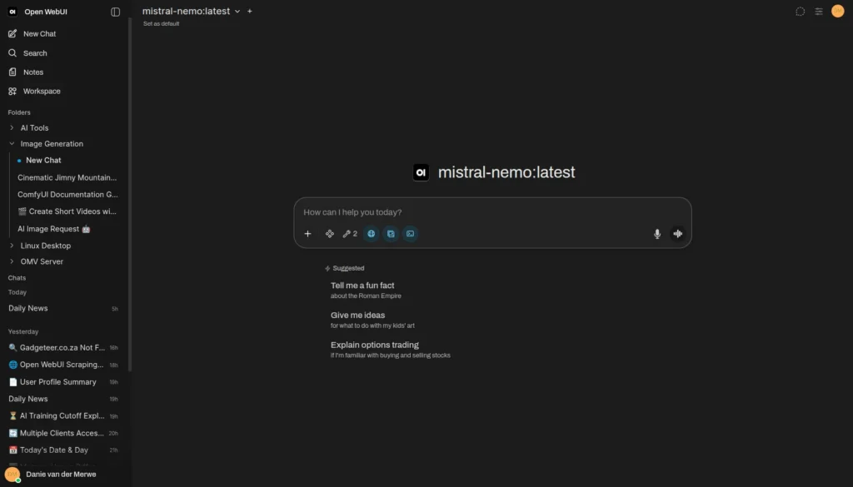The width and height of the screenshot is (853, 487).
Task: Start dictation with the microphone icon
Action: point(657,234)
